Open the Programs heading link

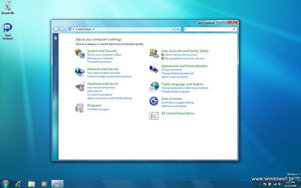tap(94, 106)
